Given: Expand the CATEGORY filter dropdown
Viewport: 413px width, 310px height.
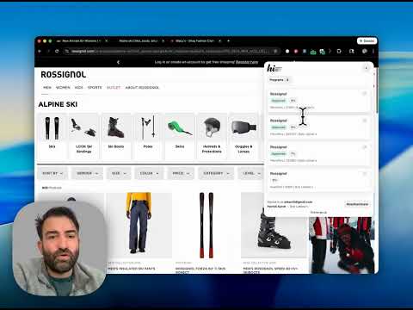Looking at the screenshot, I should pos(216,173).
